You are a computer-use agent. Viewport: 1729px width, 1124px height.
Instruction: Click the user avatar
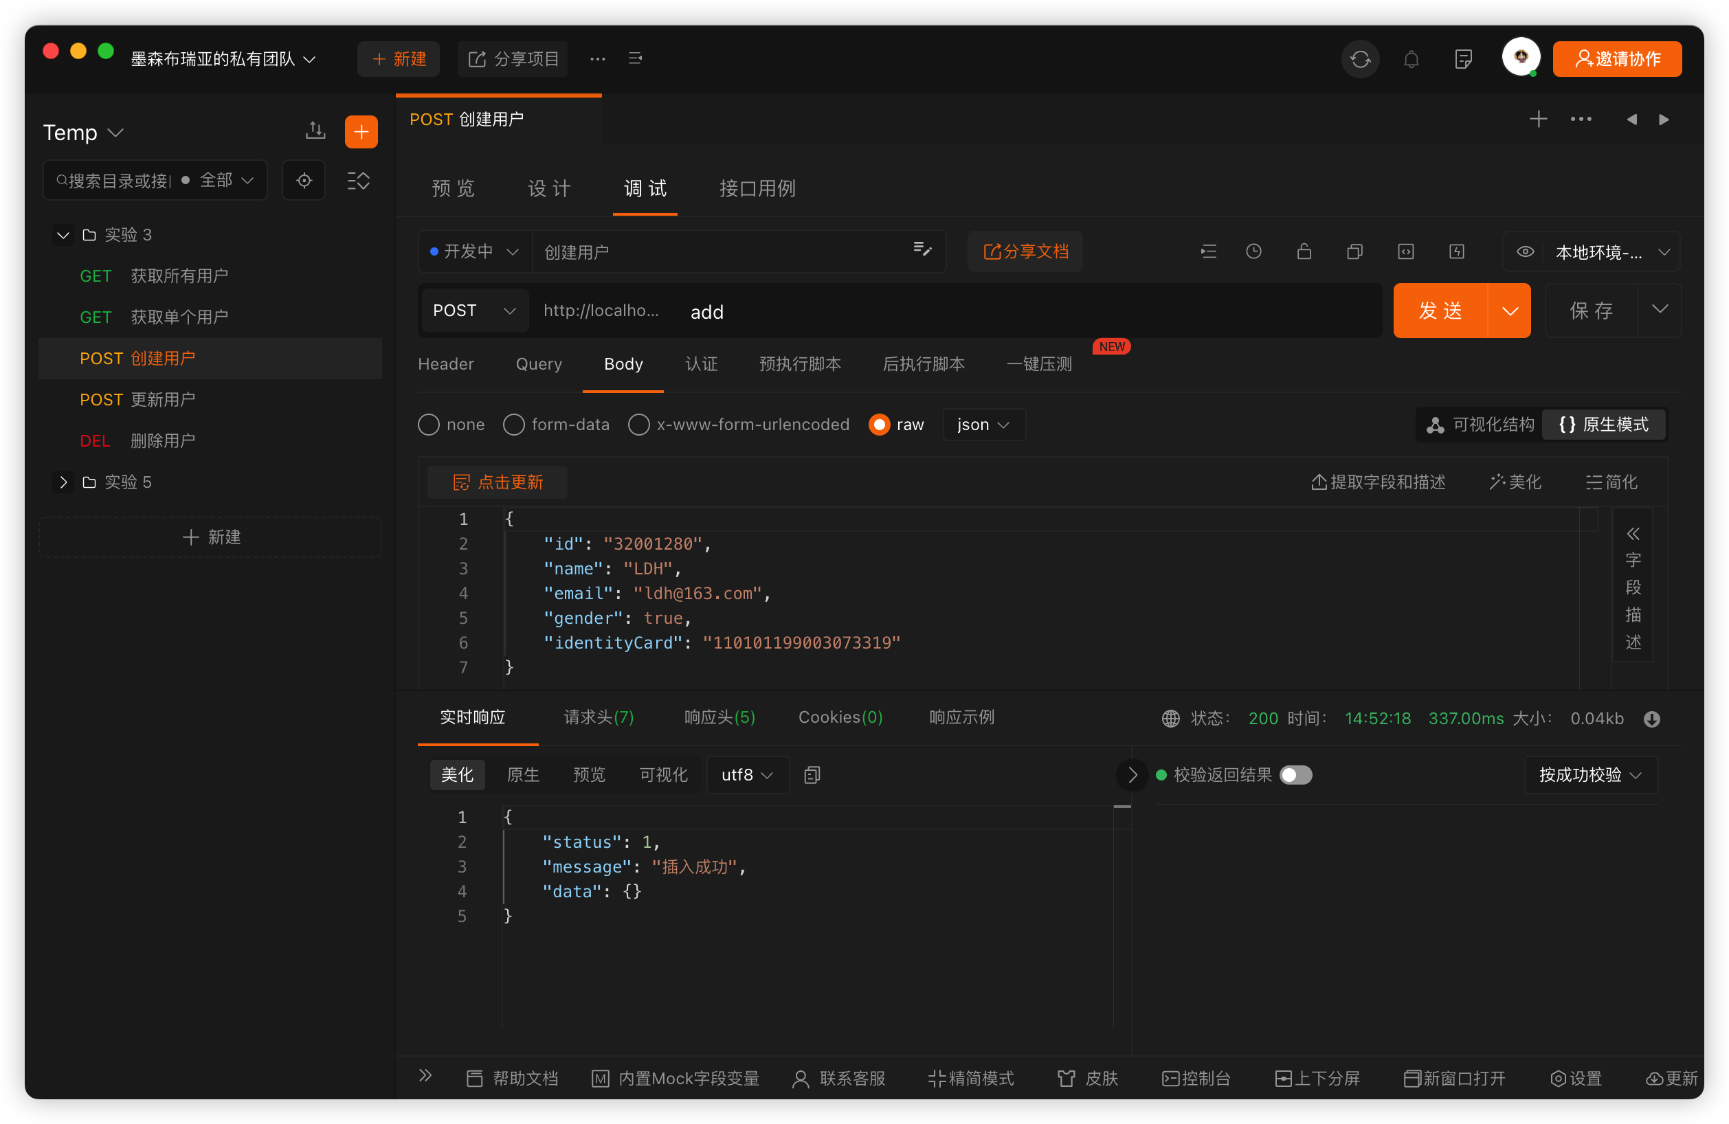point(1521,57)
